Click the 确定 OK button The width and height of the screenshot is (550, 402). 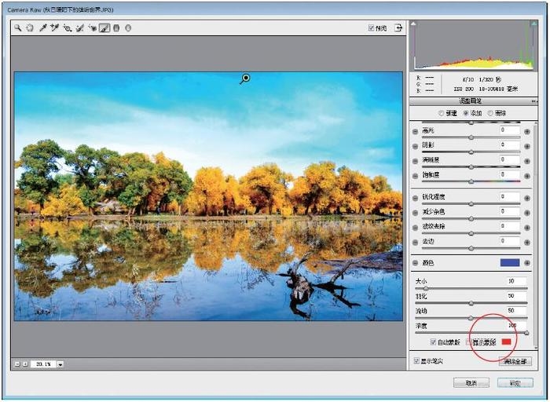(515, 383)
